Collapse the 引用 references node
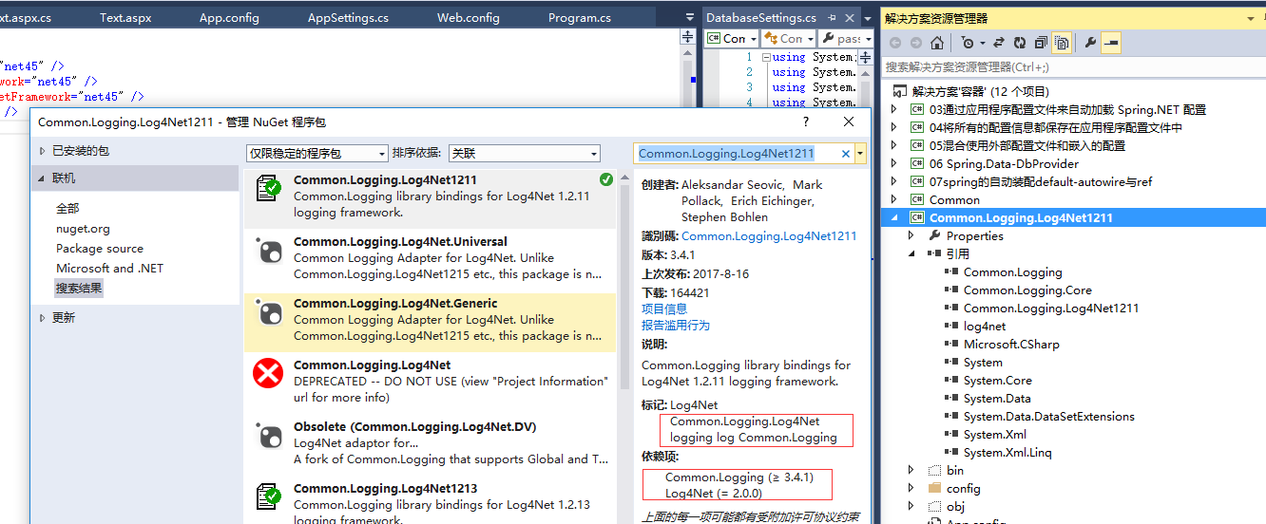The image size is (1266, 524). click(911, 253)
